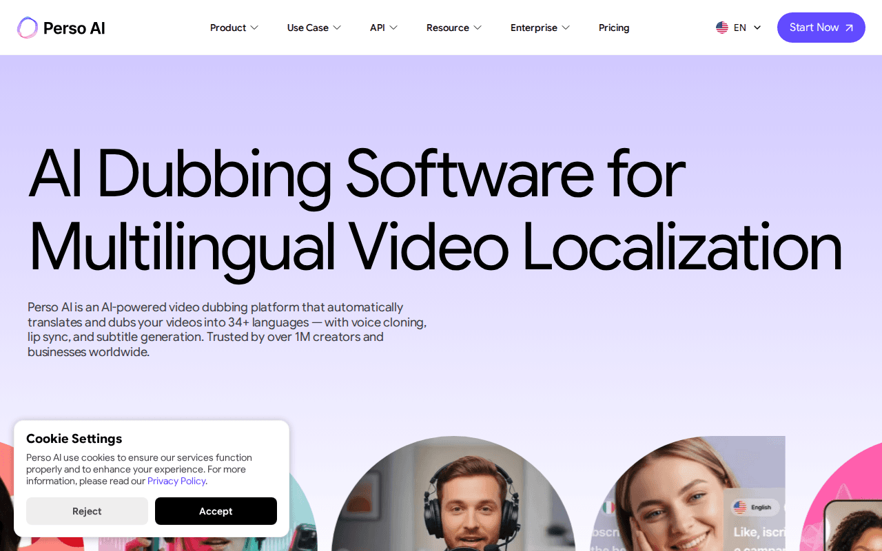Open the API menu

click(x=384, y=28)
